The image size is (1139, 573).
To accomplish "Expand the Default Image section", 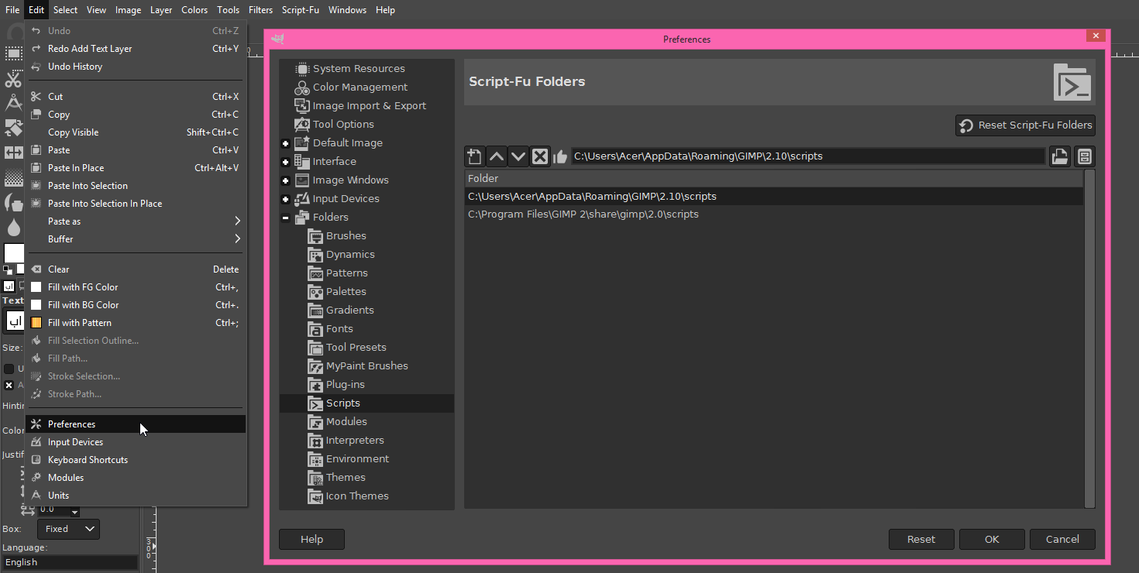I will 285,143.
